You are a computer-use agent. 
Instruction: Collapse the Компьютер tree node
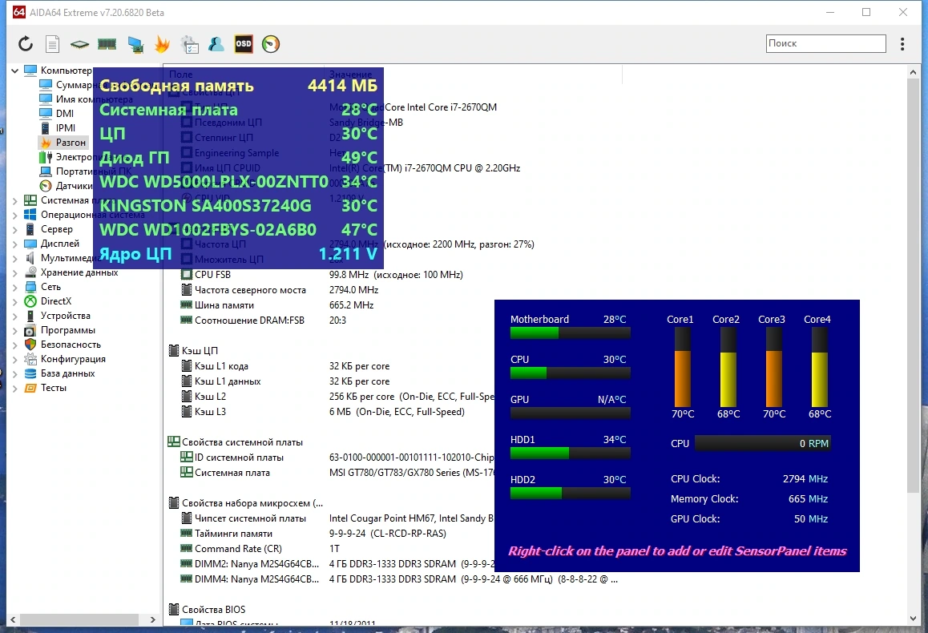pyautogui.click(x=14, y=71)
